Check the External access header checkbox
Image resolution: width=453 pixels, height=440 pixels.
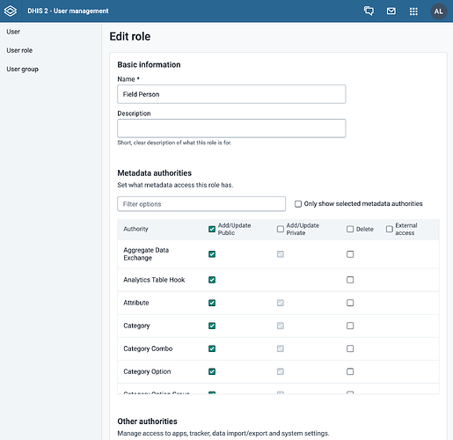[x=389, y=229]
